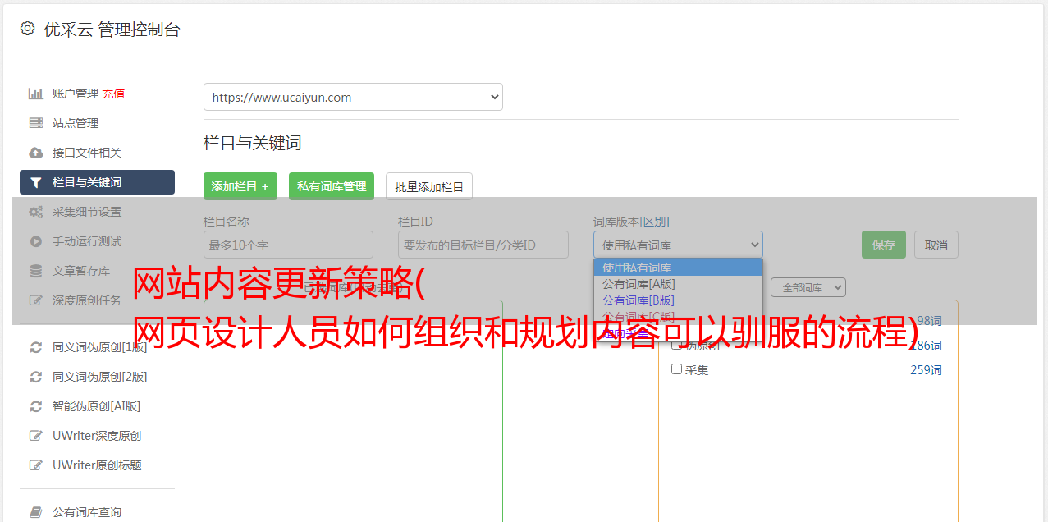Viewport: 1048px width, 522px height.
Task: Open 采集细节设置 in the sidebar
Action: 87,212
